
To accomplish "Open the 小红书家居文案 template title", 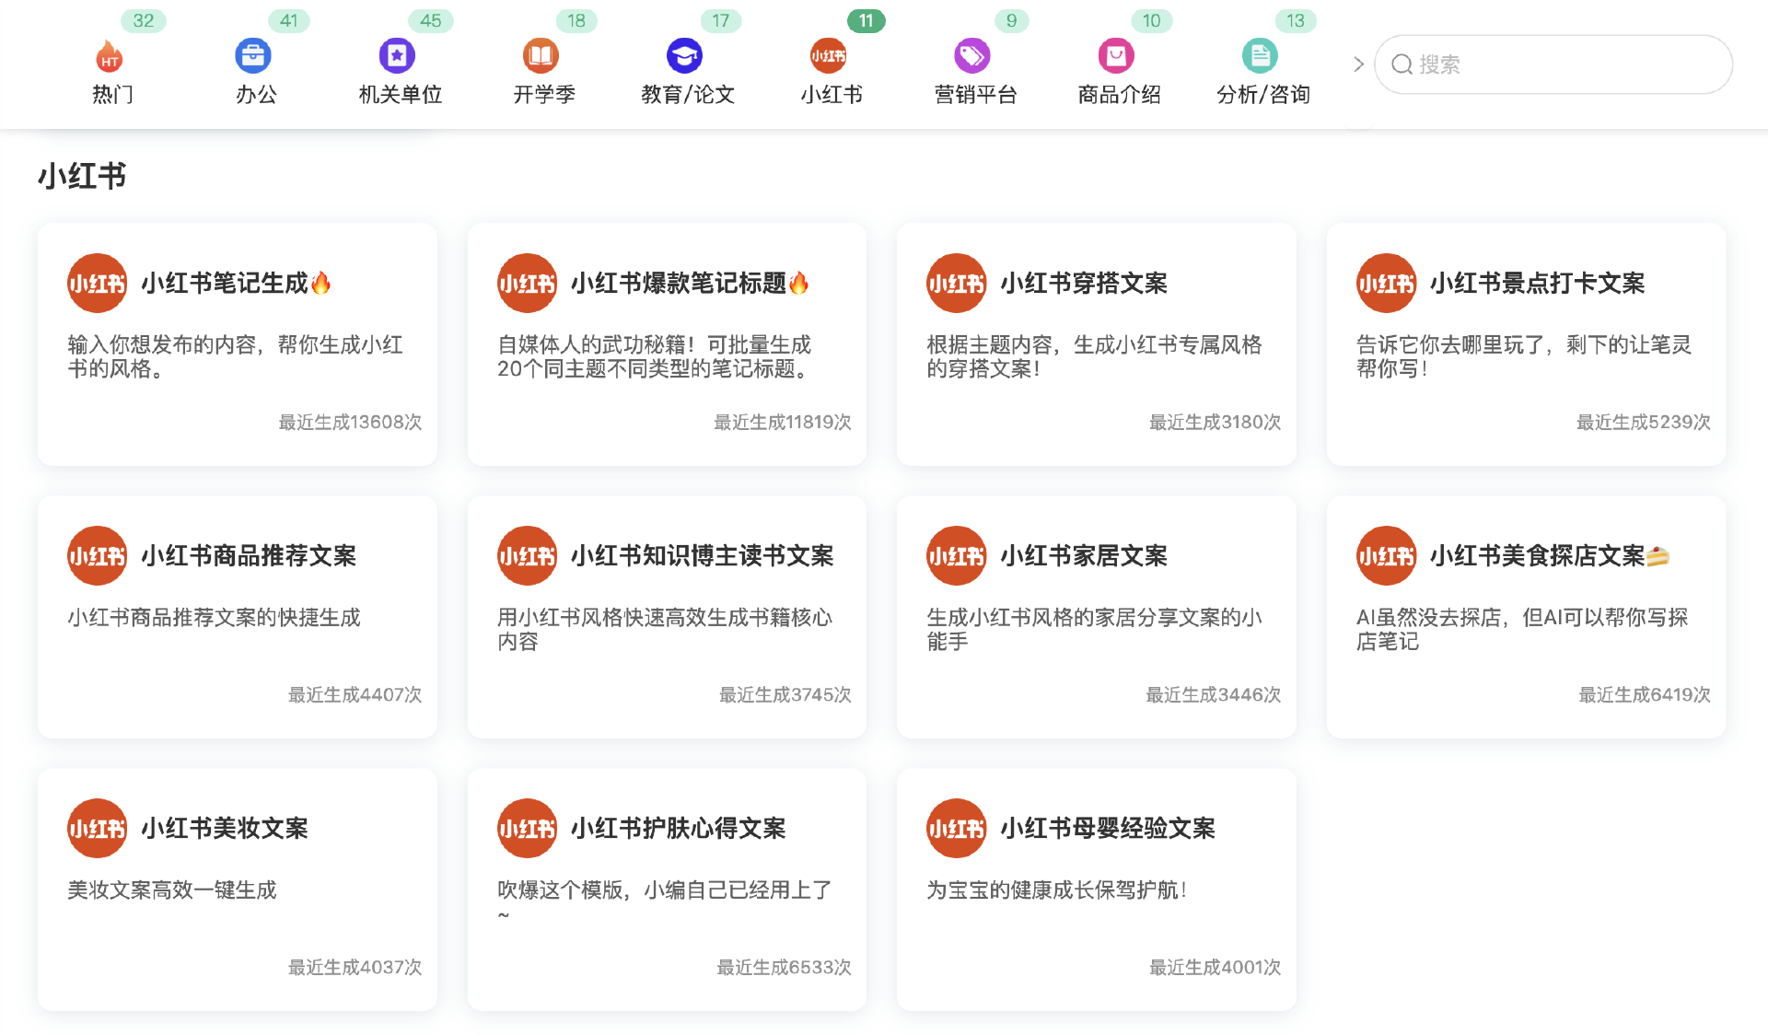I will 1084,555.
